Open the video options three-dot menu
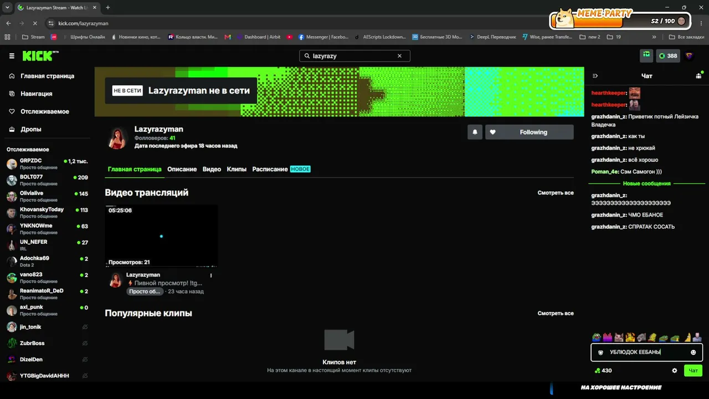 point(211,275)
